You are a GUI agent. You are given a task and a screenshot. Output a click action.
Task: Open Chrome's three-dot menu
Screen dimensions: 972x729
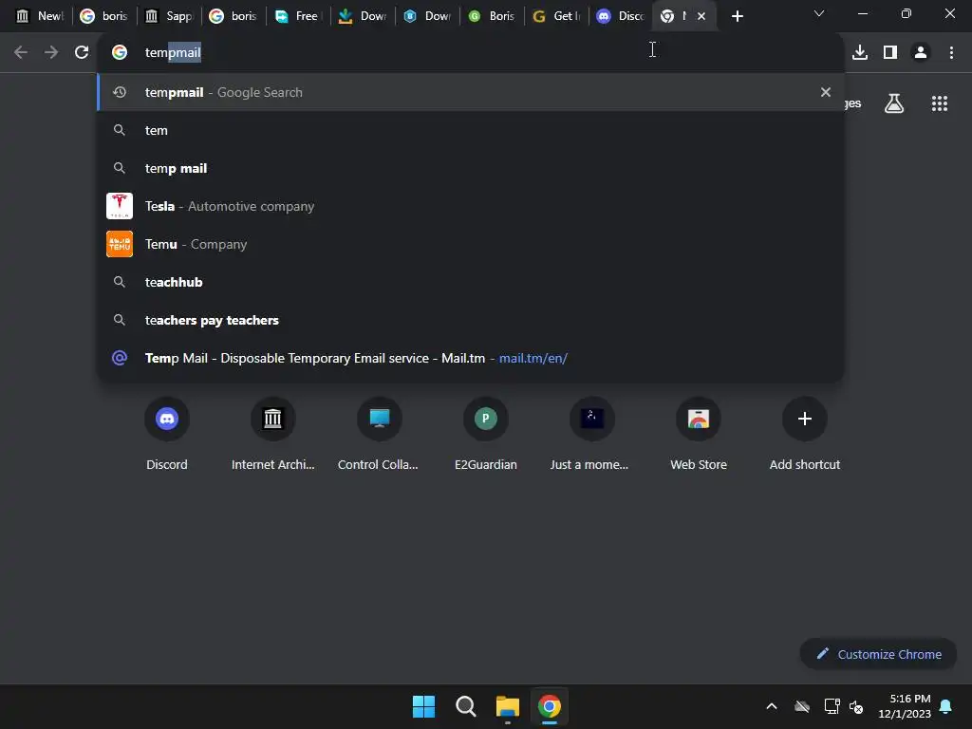951,52
